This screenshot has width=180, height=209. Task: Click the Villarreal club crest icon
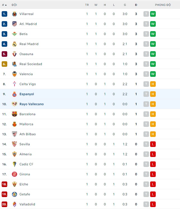(x=15, y=14)
